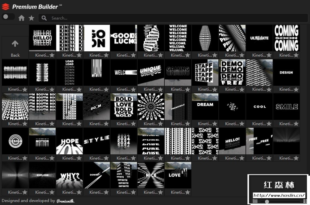Click the thumbnail size slider knob
This screenshot has height=205, width=310.
pos(267,201)
